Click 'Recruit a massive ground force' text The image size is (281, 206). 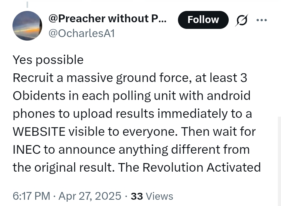[102, 78]
